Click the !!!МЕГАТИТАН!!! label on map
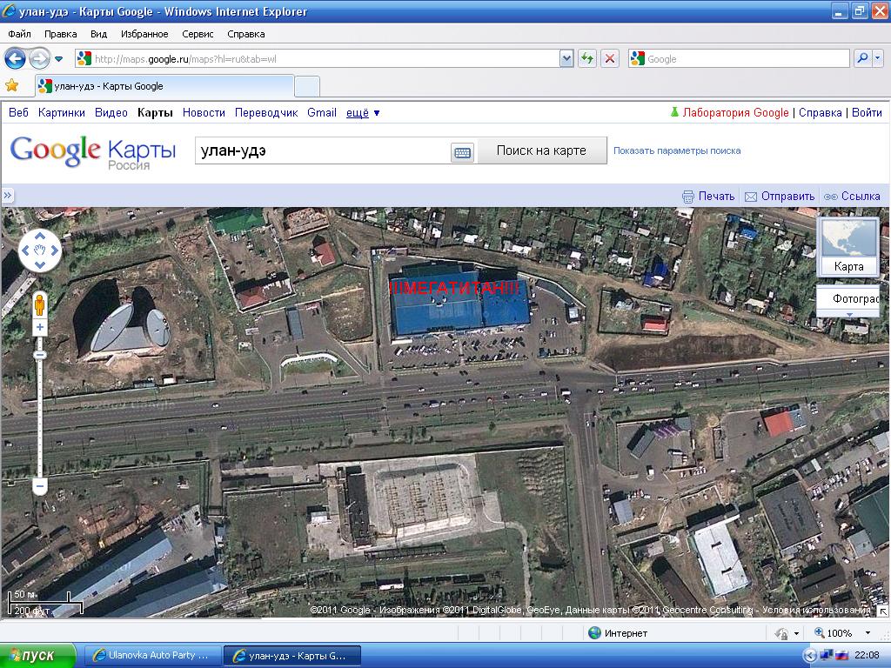The height and width of the screenshot is (668, 891). pyautogui.click(x=454, y=288)
